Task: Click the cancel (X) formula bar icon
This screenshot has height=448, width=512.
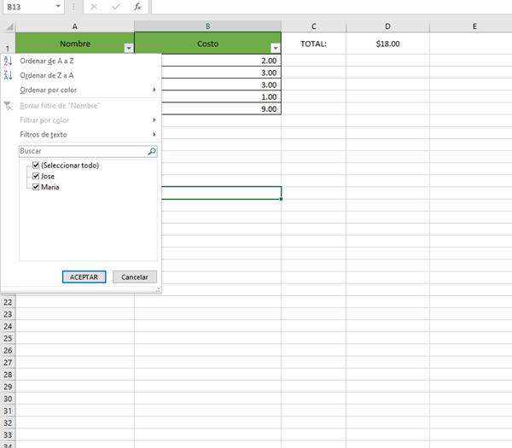Action: coord(94,7)
